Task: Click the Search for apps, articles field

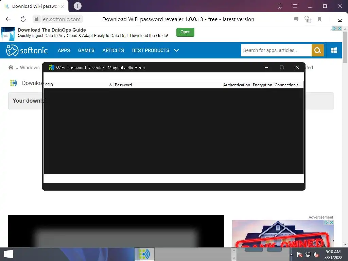Action: [276, 50]
